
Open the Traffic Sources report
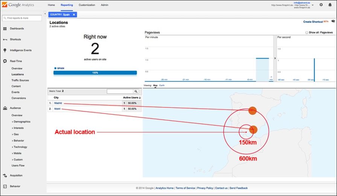point(20,80)
